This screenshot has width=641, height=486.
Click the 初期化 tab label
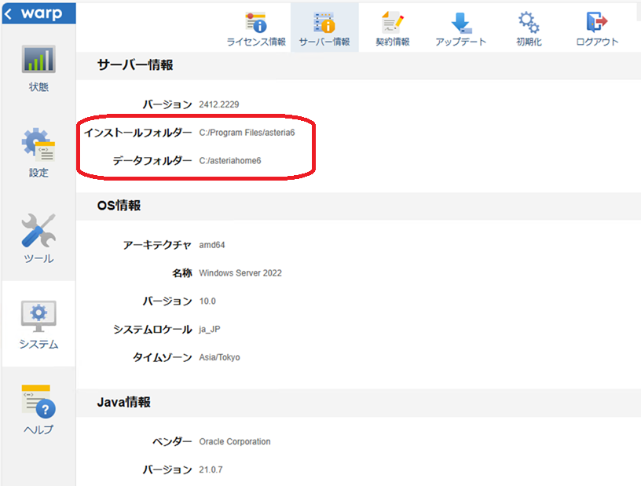(x=529, y=42)
